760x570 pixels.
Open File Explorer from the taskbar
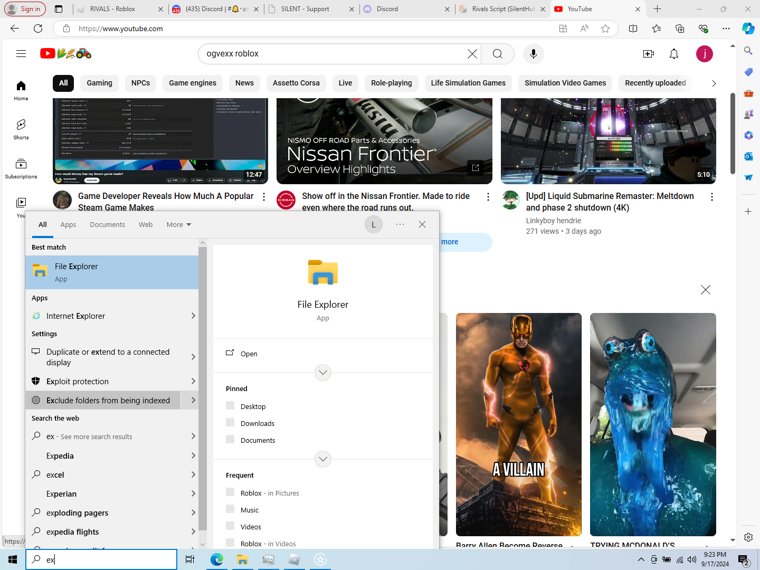[x=243, y=559]
